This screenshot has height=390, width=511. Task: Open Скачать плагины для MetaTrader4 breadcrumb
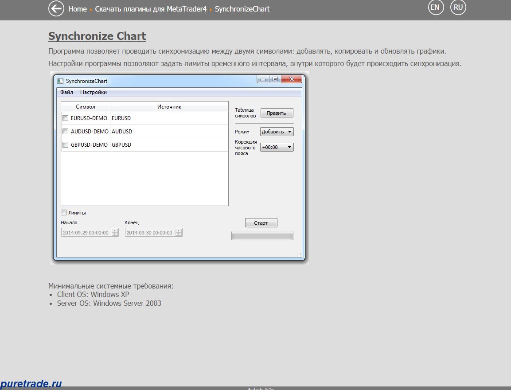tap(151, 9)
